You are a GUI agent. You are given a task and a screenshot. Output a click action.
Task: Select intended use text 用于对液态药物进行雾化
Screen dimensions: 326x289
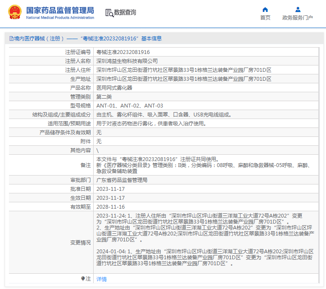(x=152, y=124)
